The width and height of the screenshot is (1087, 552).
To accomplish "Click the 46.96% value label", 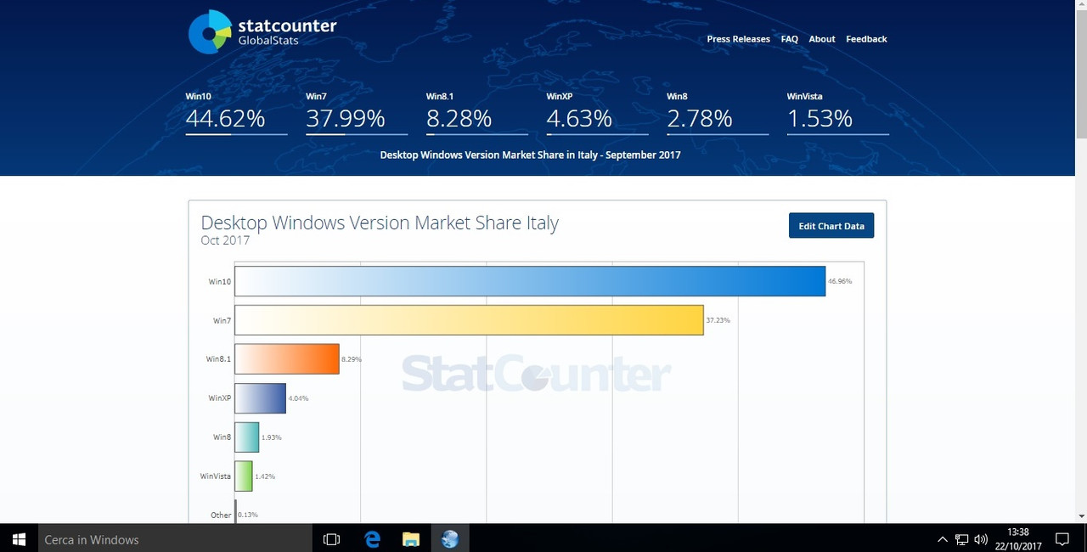I will click(x=840, y=281).
